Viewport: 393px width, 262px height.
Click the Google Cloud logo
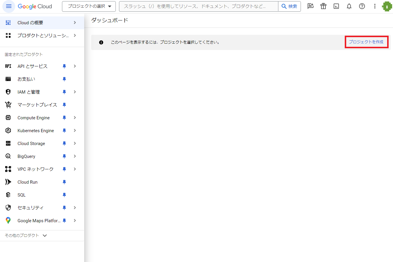coord(35,6)
